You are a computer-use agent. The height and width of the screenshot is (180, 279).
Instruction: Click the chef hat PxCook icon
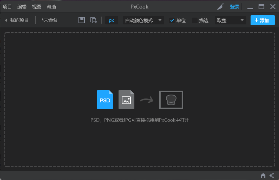click(x=171, y=100)
